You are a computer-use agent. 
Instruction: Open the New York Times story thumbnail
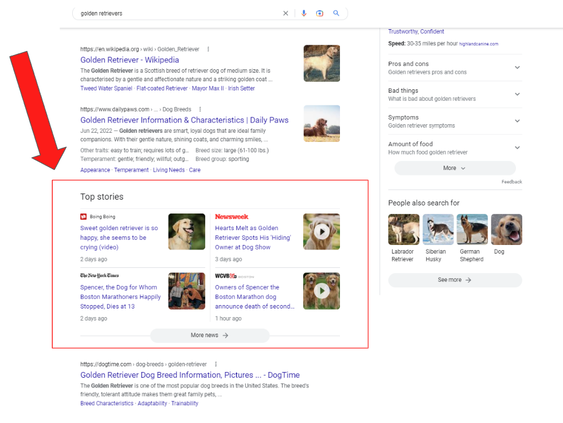pos(187,291)
